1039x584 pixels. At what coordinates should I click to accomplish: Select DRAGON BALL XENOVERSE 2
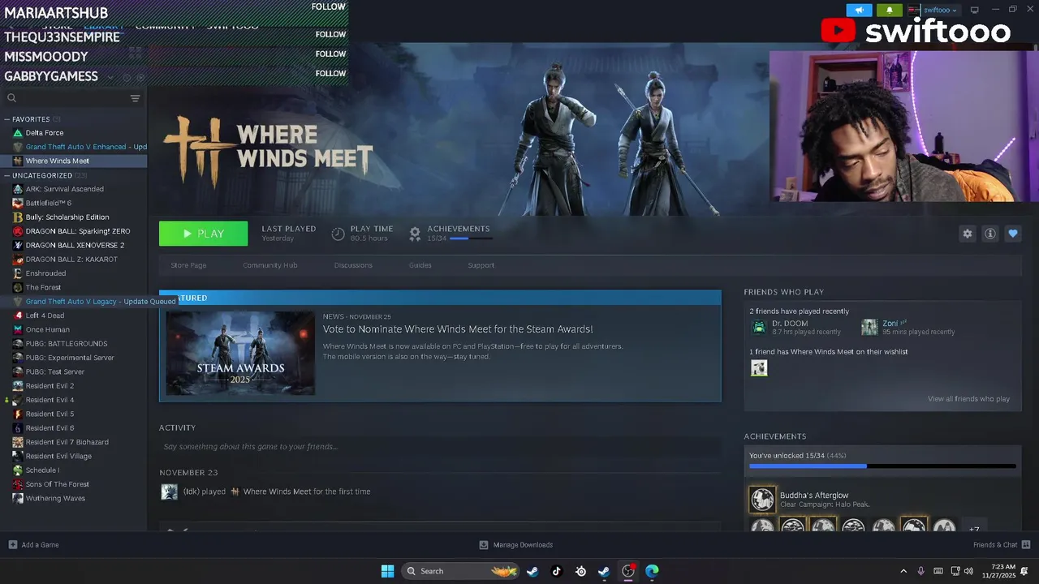75,245
